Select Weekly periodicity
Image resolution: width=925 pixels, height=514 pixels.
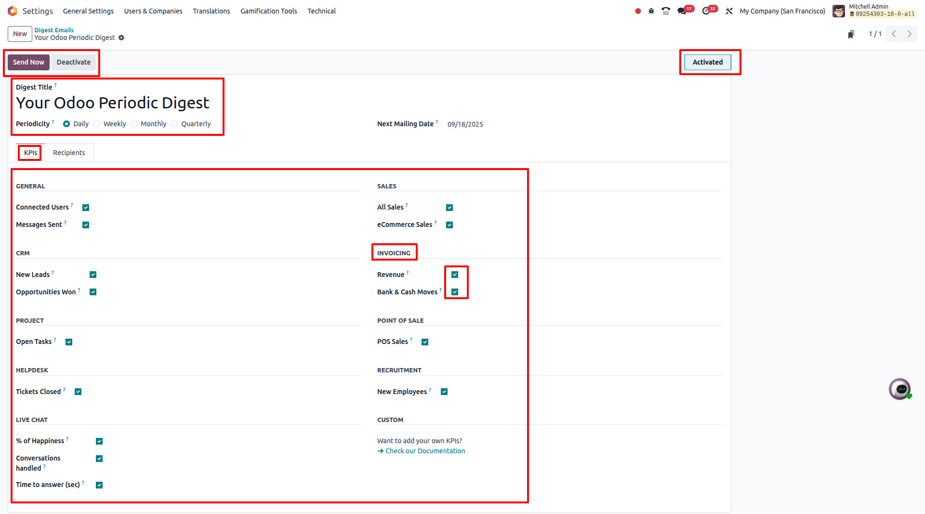97,124
